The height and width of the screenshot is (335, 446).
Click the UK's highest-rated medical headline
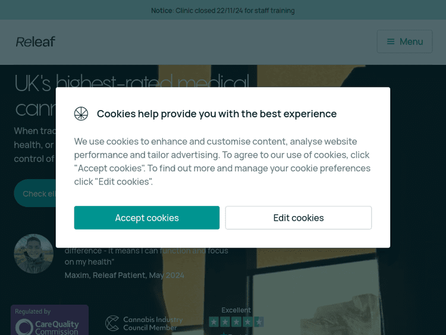click(132, 83)
